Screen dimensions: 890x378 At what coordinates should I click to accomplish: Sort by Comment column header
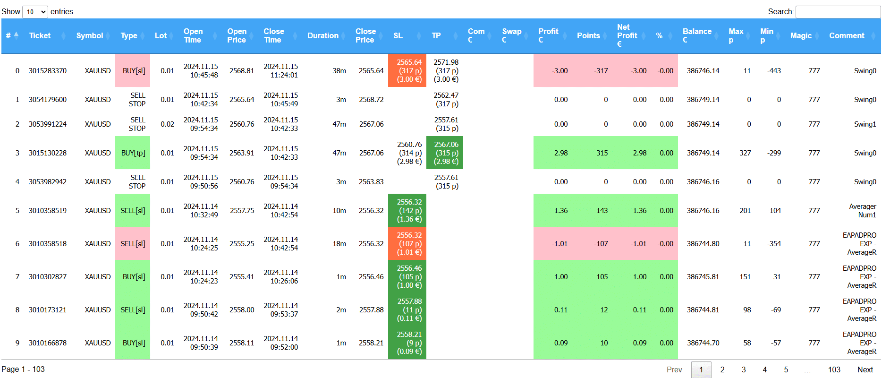pos(847,36)
